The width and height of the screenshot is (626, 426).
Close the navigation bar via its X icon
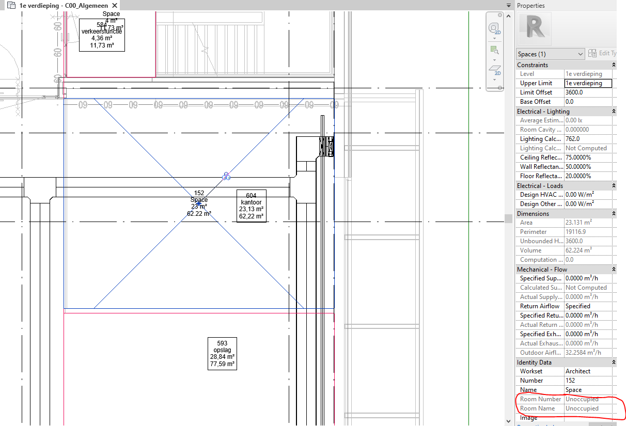click(500, 15)
